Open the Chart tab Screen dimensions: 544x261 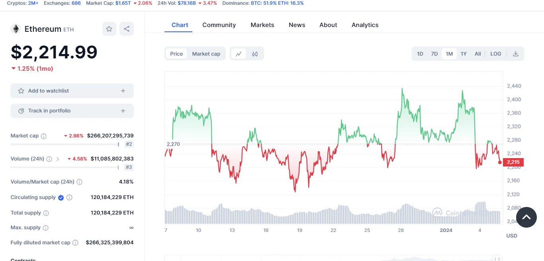180,25
